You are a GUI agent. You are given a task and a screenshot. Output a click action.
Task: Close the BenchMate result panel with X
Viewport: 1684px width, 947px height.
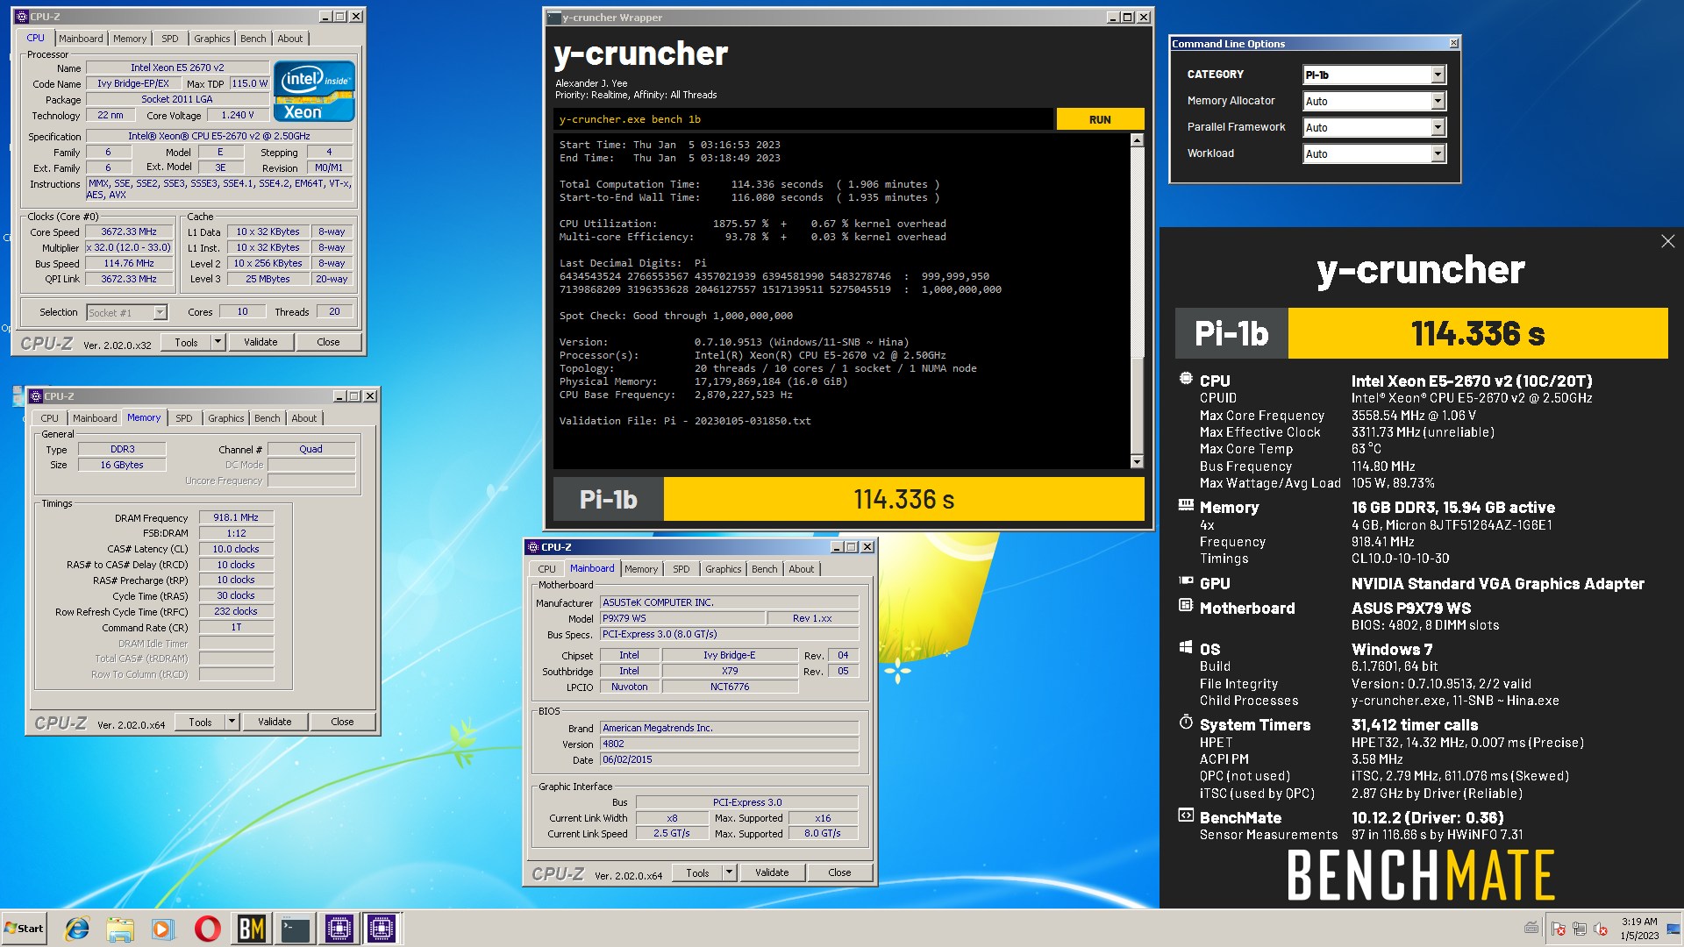click(x=1667, y=241)
